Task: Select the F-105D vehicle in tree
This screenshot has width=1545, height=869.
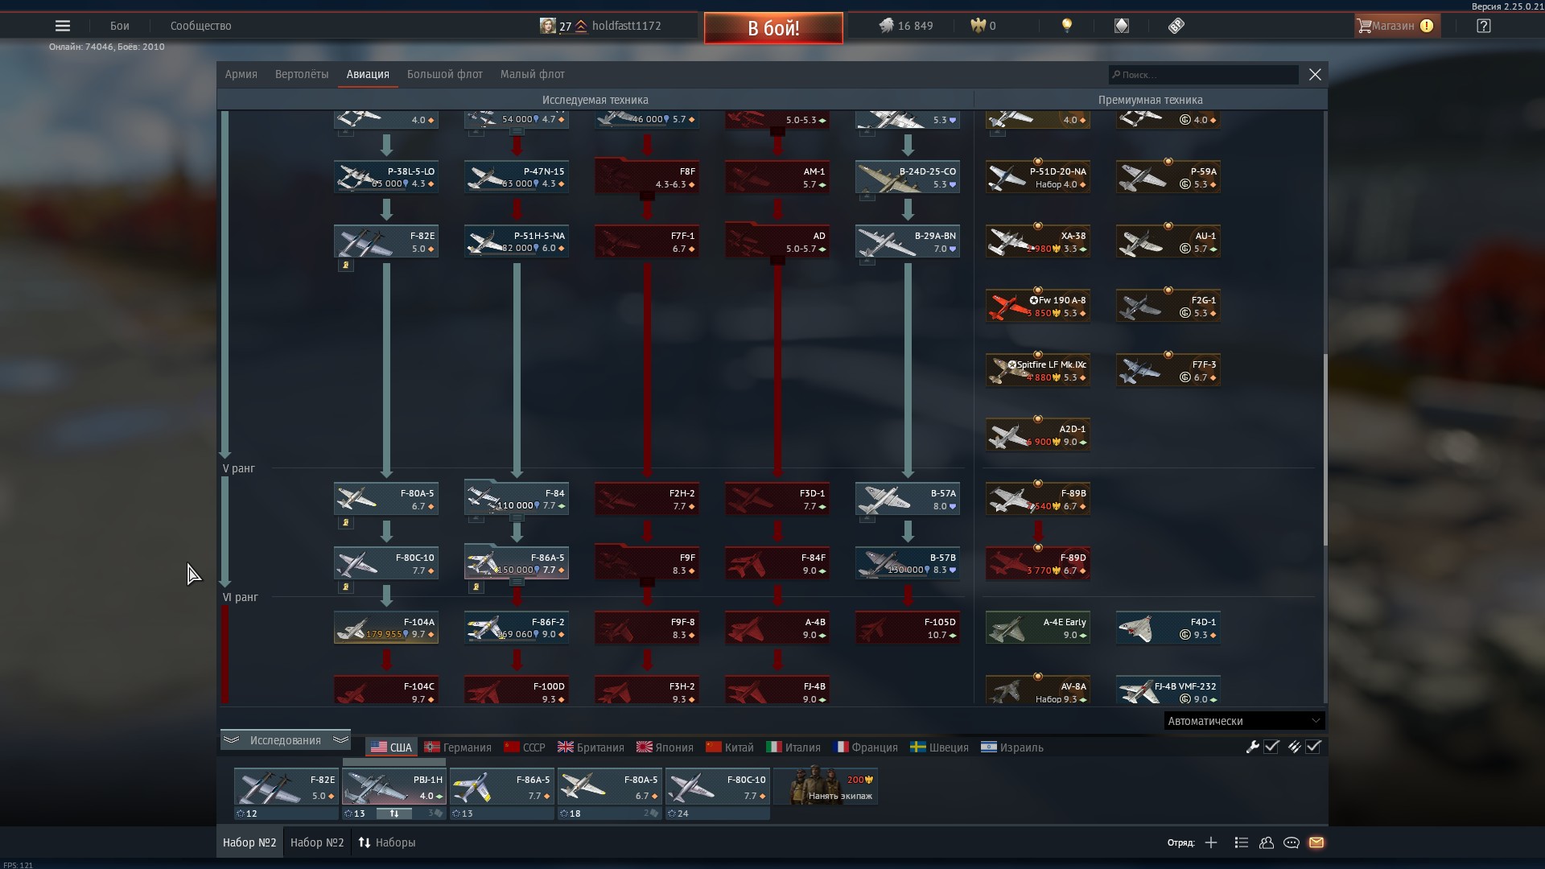Action: 908,628
